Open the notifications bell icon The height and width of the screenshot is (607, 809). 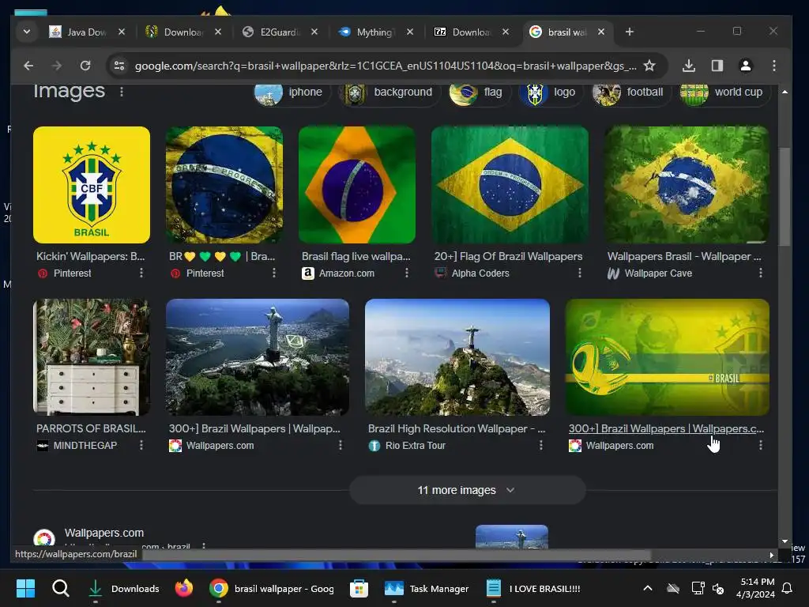click(x=788, y=588)
